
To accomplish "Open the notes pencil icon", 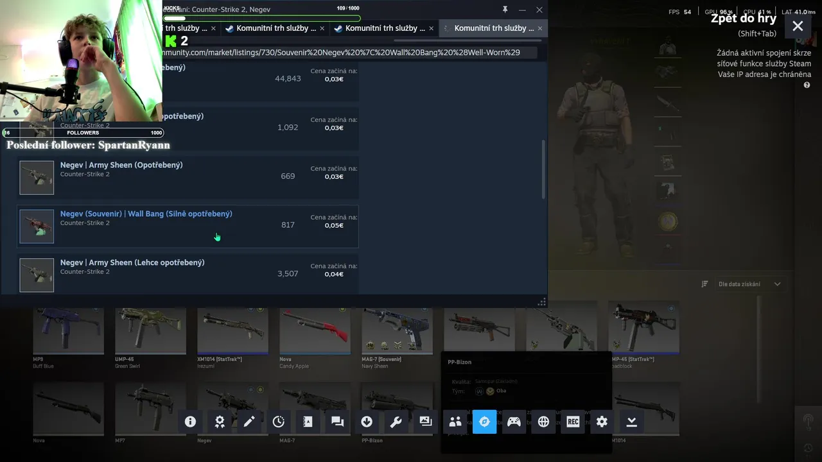I will point(249,422).
